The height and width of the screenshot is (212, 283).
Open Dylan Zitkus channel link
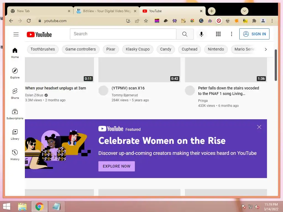pos(34,95)
